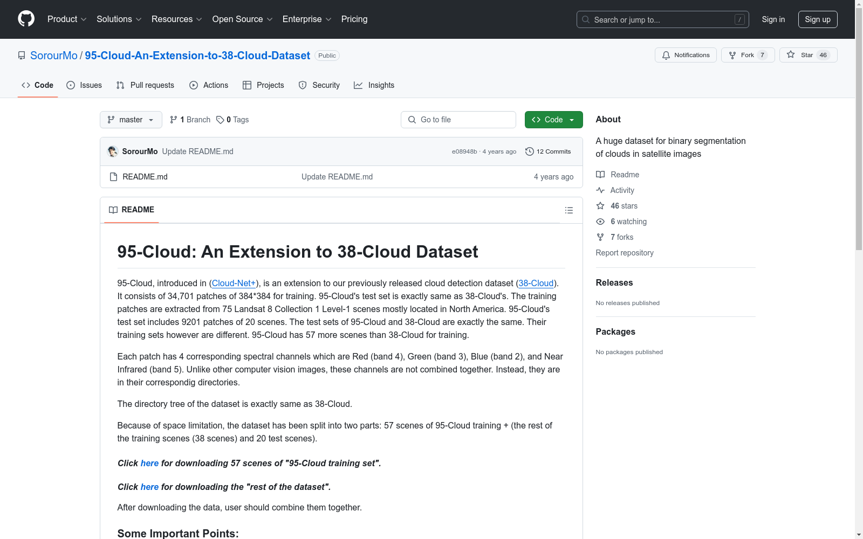Open the green Code dropdown button
The width and height of the screenshot is (863, 539).
pos(554,120)
